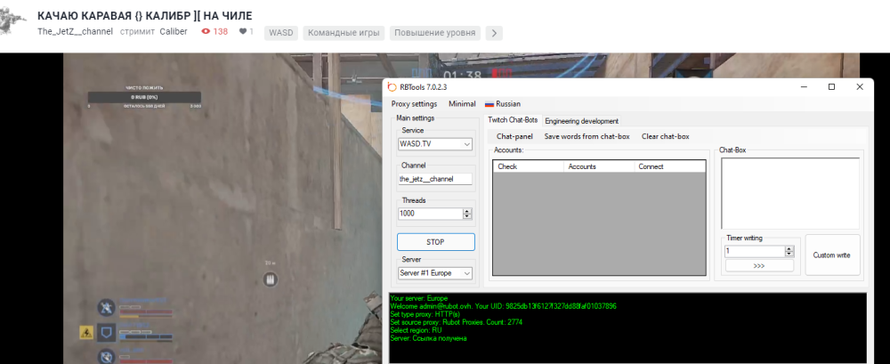This screenshot has width=890, height=364.
Task: Expand the tag list chevron arrow
Action: (494, 33)
